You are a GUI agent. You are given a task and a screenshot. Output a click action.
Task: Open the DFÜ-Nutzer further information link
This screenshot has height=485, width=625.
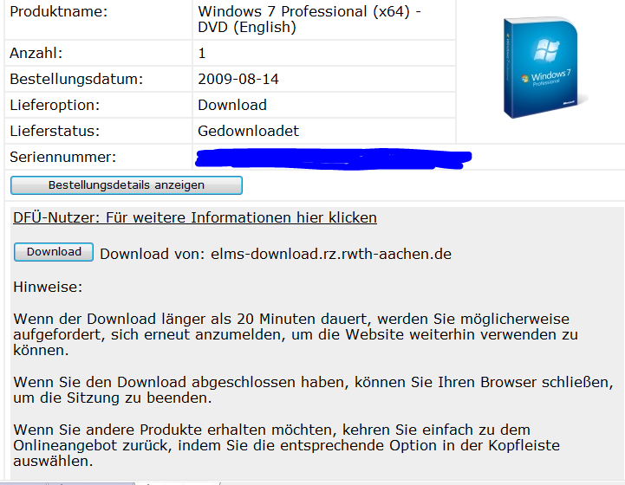(195, 218)
